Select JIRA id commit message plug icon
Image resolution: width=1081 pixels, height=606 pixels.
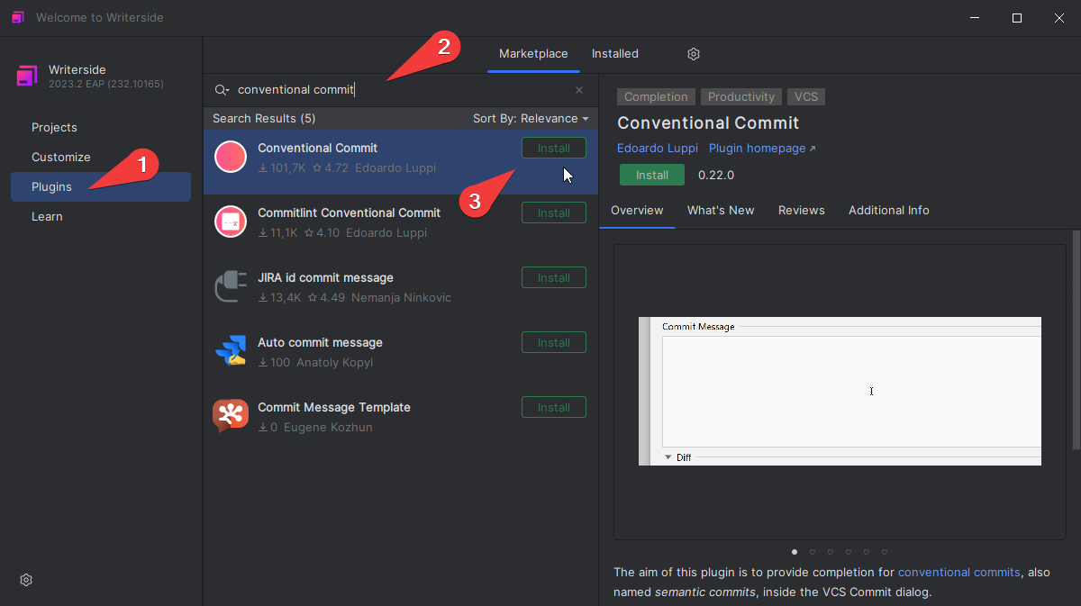(231, 286)
